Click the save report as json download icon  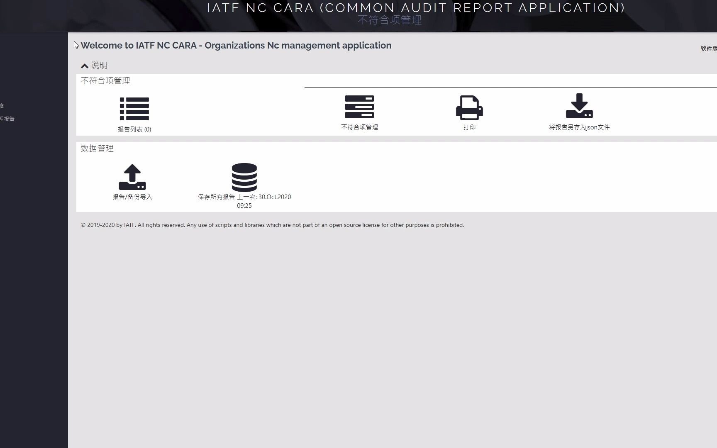coord(579,106)
